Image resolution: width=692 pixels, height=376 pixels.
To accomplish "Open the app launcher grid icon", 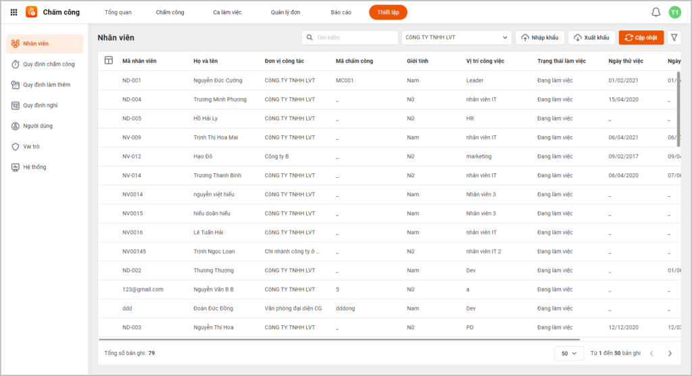I will click(14, 12).
